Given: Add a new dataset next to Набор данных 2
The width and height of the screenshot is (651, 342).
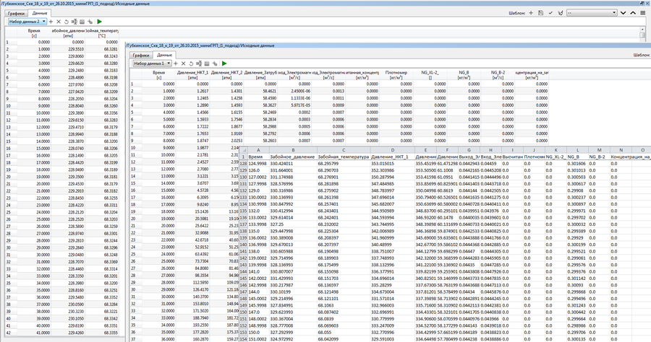Looking at the screenshot, I should tap(51, 22).
